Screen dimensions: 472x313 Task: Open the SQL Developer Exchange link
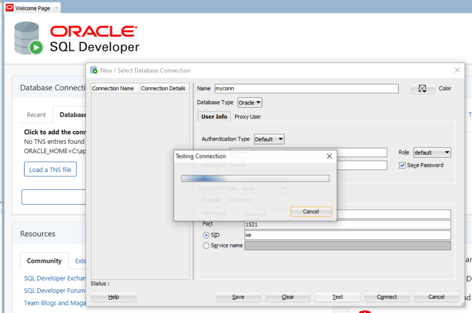(55, 278)
